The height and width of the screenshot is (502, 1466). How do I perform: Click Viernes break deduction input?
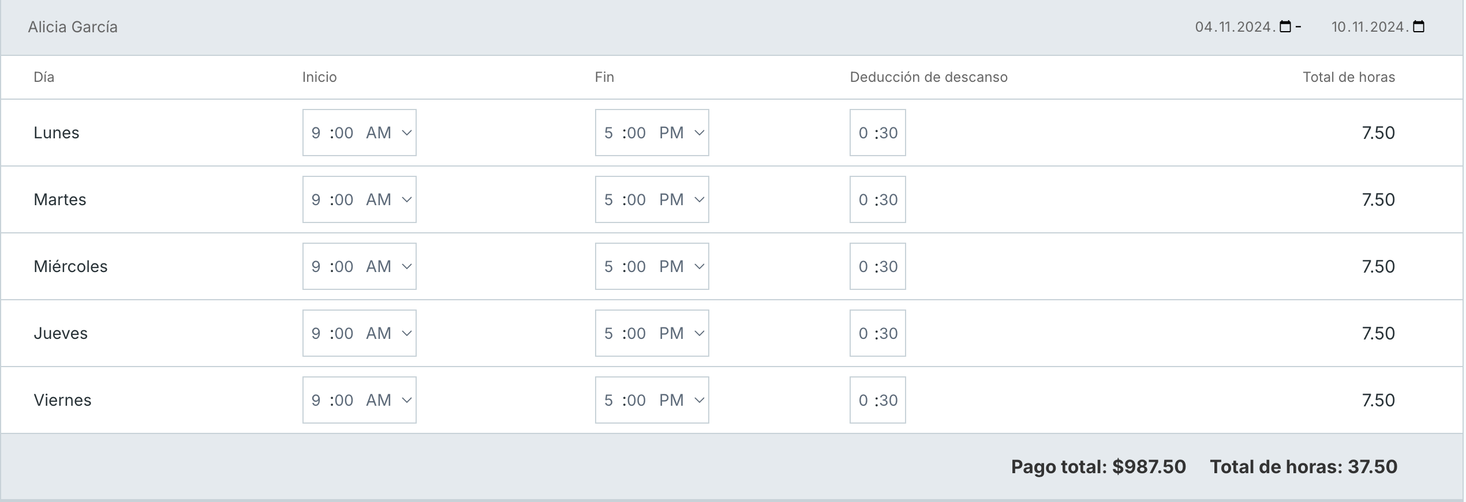878,400
